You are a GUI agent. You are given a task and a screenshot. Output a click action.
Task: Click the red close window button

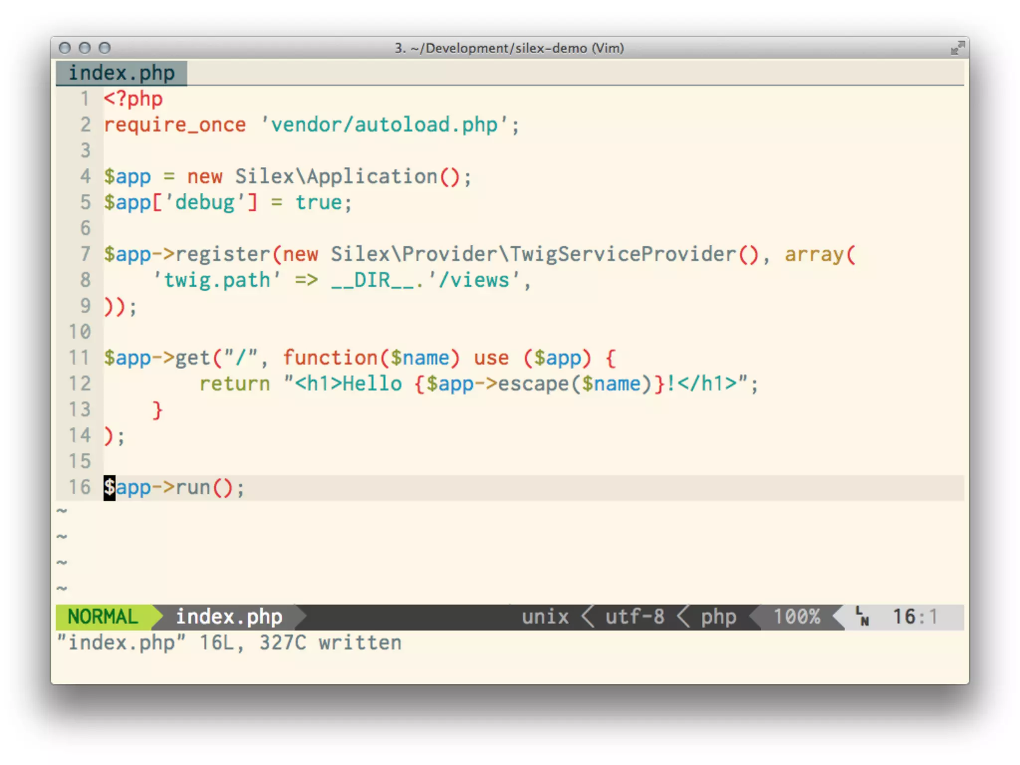65,48
